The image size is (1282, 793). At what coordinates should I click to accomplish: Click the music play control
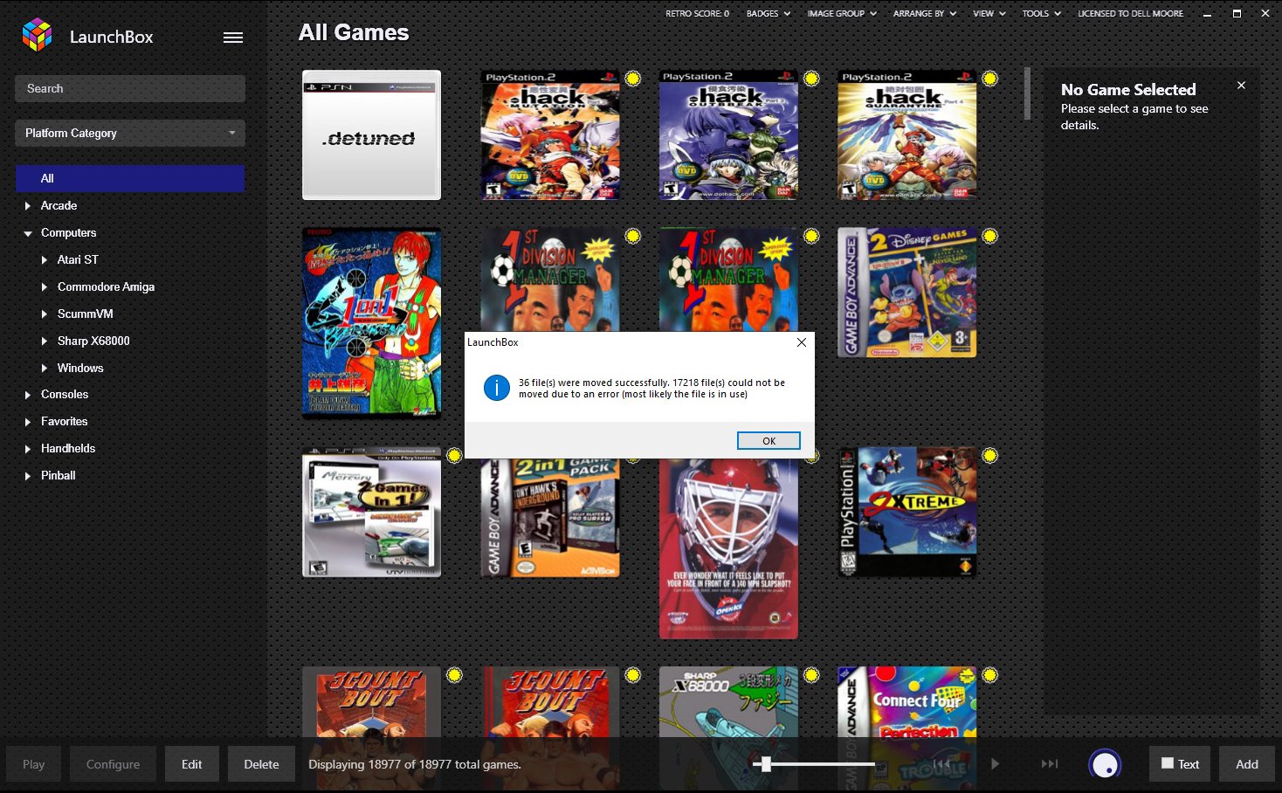(995, 764)
